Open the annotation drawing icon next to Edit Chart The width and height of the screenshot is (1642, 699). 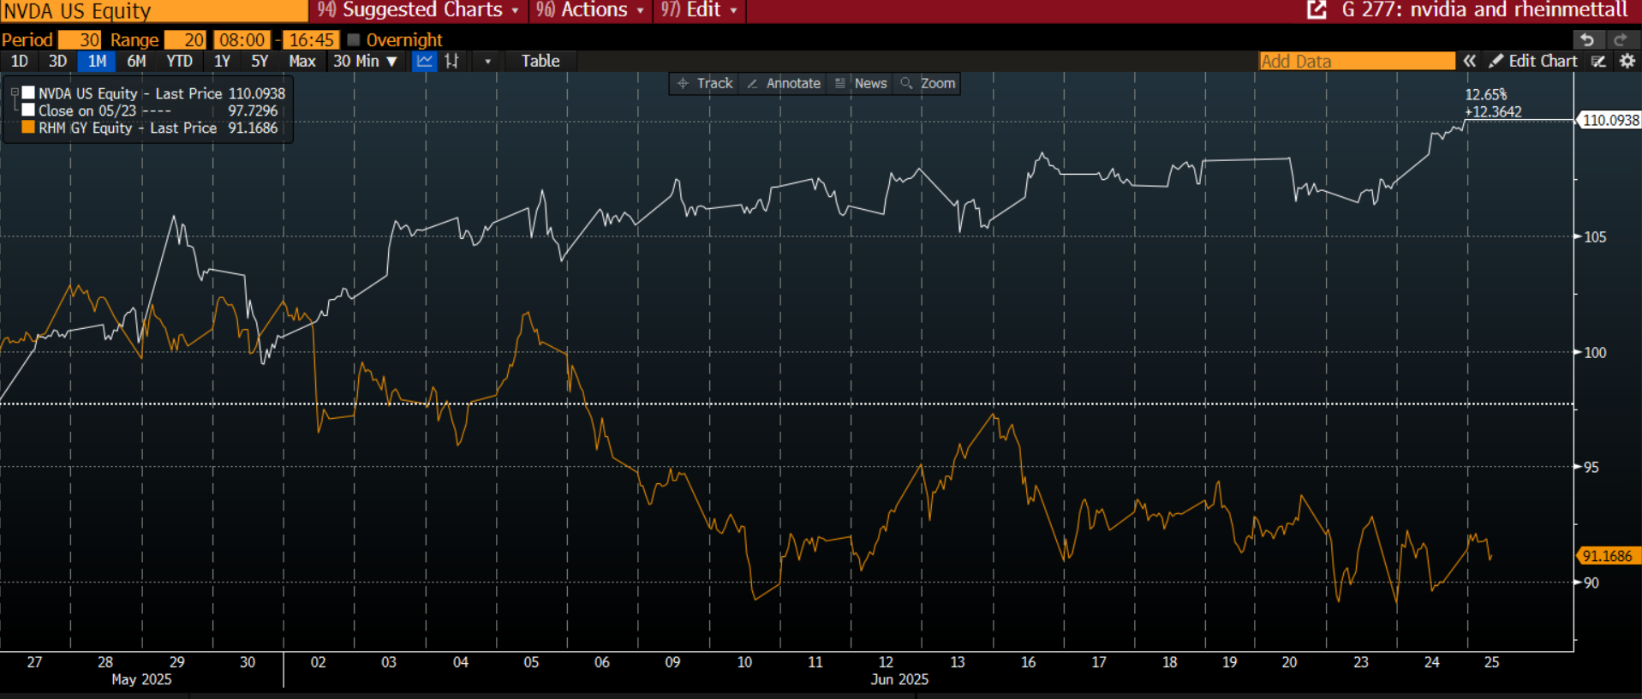[1598, 61]
